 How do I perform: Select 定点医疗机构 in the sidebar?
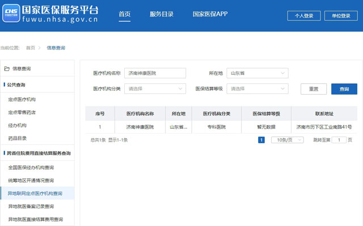[22, 99]
